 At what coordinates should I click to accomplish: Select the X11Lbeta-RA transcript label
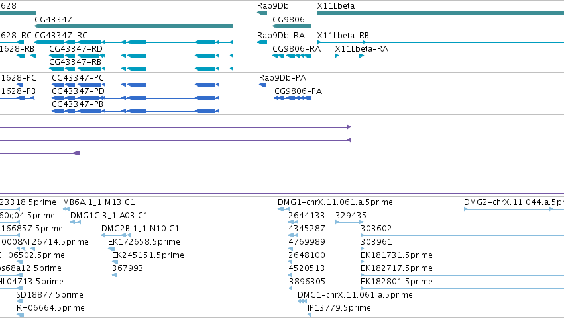[361, 48]
